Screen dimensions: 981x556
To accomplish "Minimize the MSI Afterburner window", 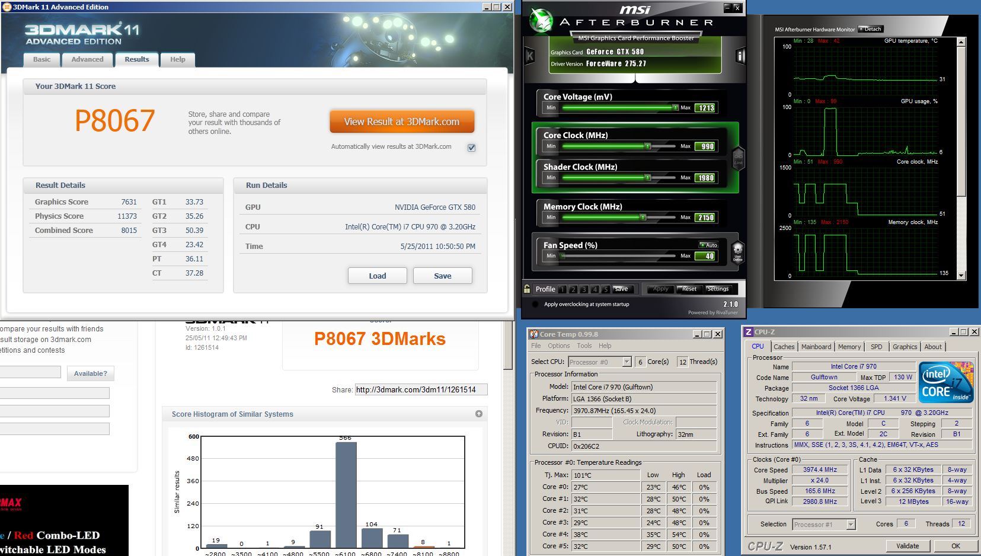I will pyautogui.click(x=727, y=8).
